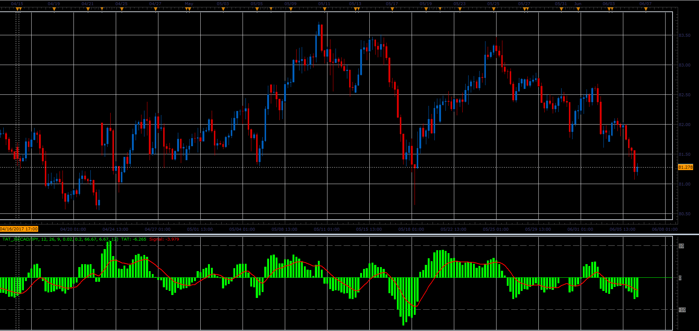Click the 04/27 01:00 time axis label
This screenshot has width=699, height=331.
tap(158, 229)
